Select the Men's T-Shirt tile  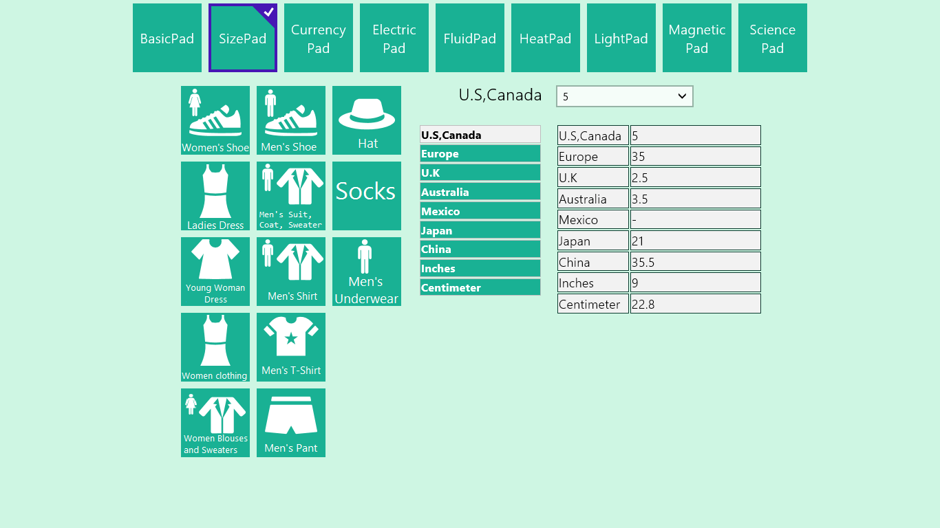(x=291, y=347)
